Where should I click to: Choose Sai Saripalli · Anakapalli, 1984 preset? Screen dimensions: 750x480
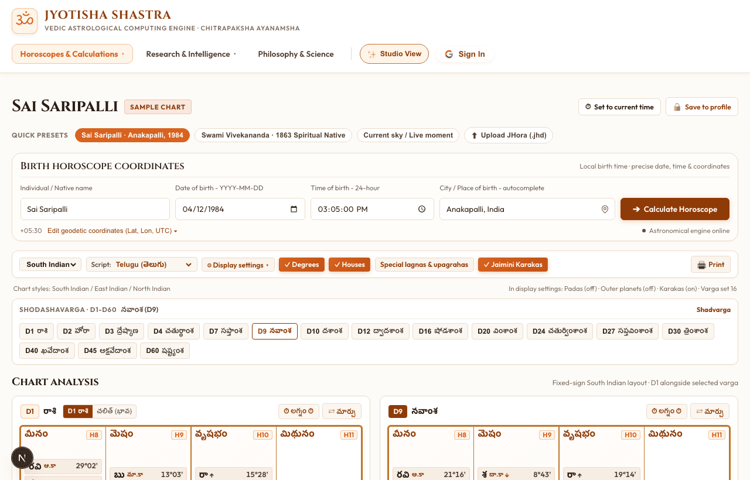pos(132,135)
